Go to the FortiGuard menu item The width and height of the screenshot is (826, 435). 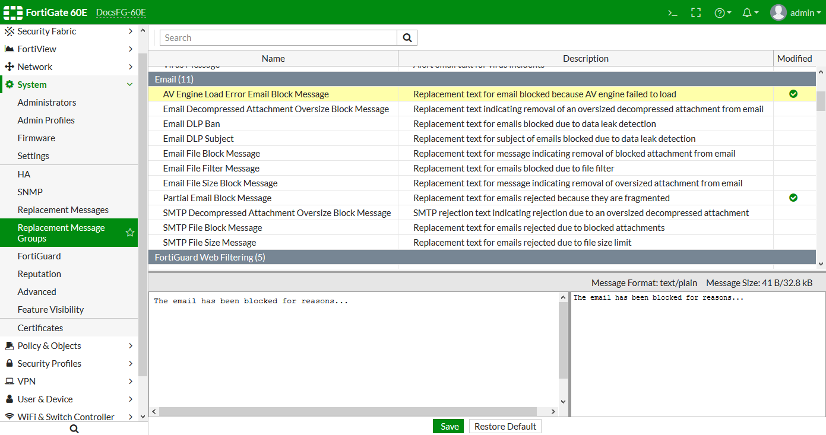pyautogui.click(x=39, y=256)
